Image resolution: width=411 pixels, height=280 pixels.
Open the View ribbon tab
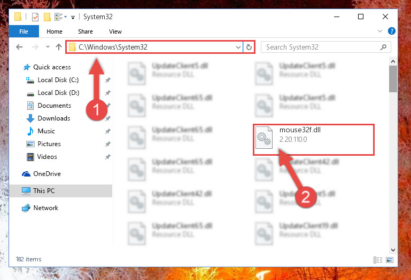tap(115, 31)
